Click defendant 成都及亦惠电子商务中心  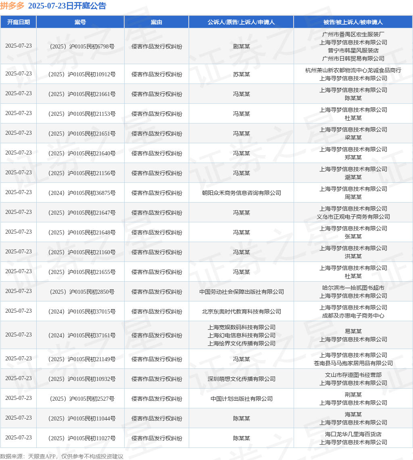click(x=353, y=316)
